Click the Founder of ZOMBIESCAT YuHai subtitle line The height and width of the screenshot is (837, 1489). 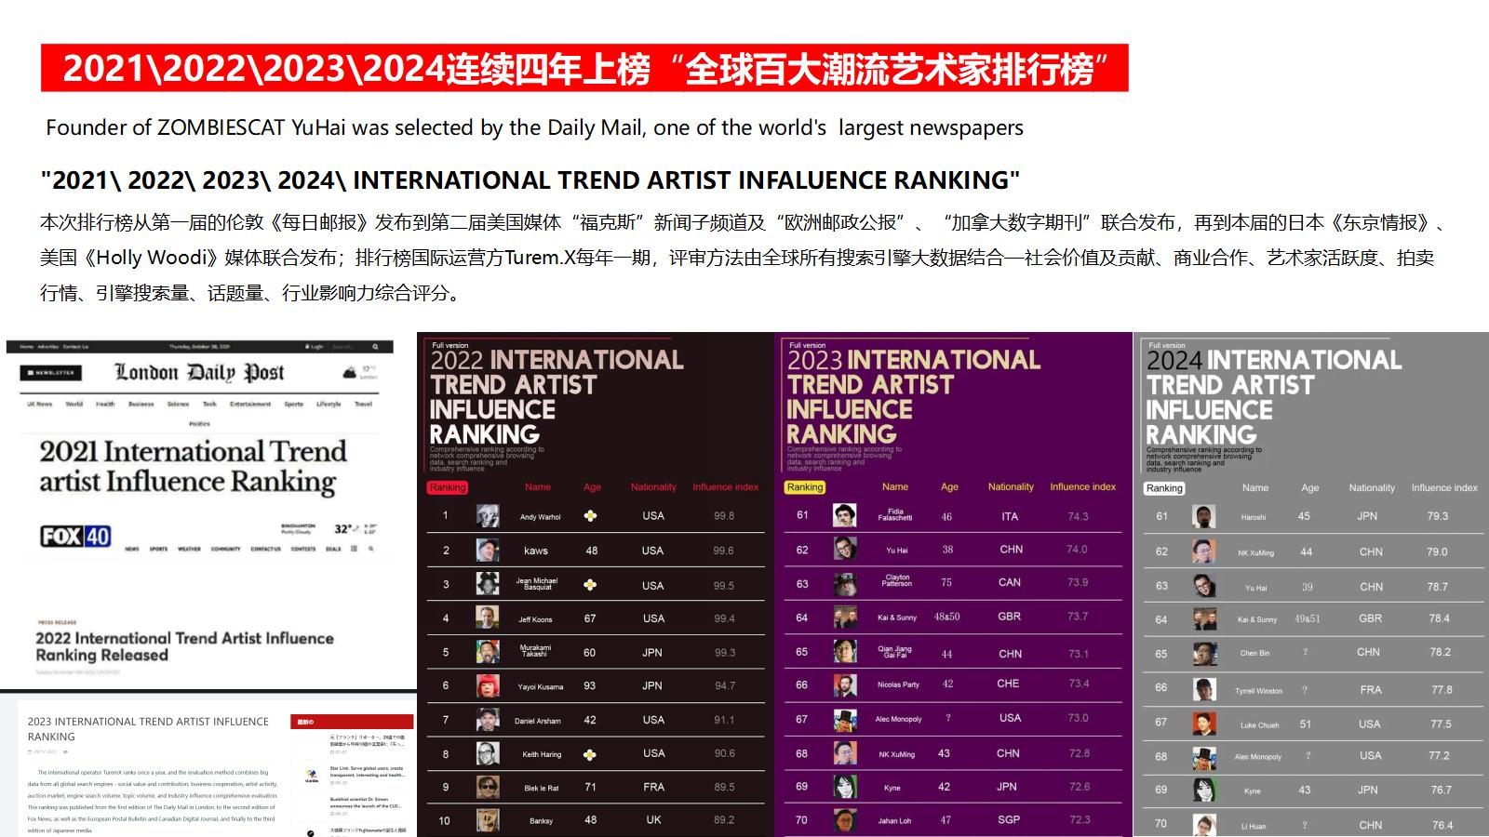click(534, 127)
